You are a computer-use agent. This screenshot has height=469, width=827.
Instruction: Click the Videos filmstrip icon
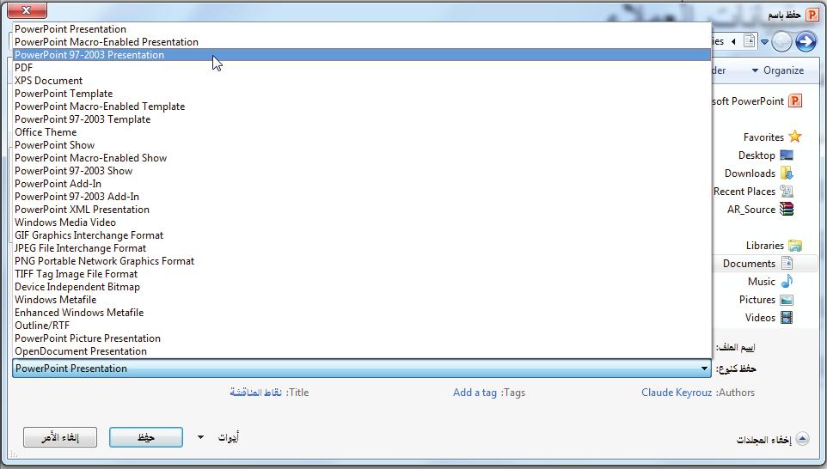coord(787,317)
